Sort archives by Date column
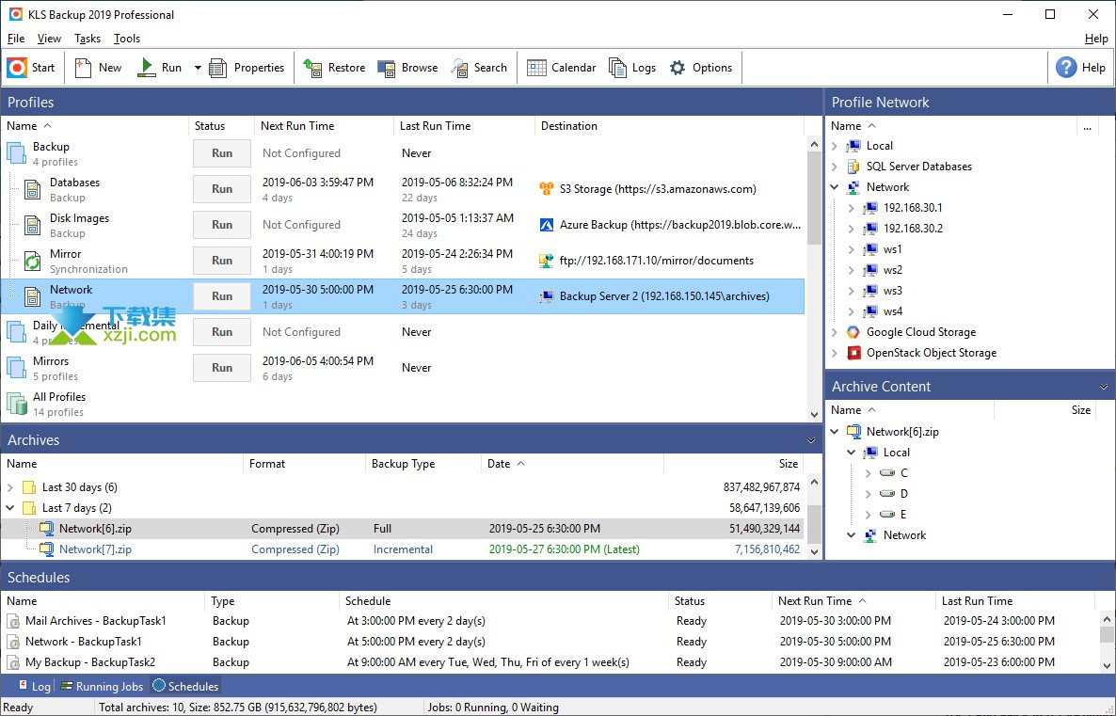Image resolution: width=1116 pixels, height=716 pixels. tap(499, 464)
